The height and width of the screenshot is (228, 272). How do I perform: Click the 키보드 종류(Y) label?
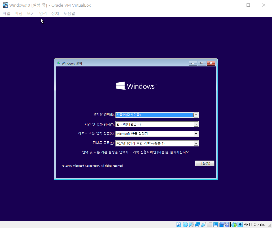point(104,143)
